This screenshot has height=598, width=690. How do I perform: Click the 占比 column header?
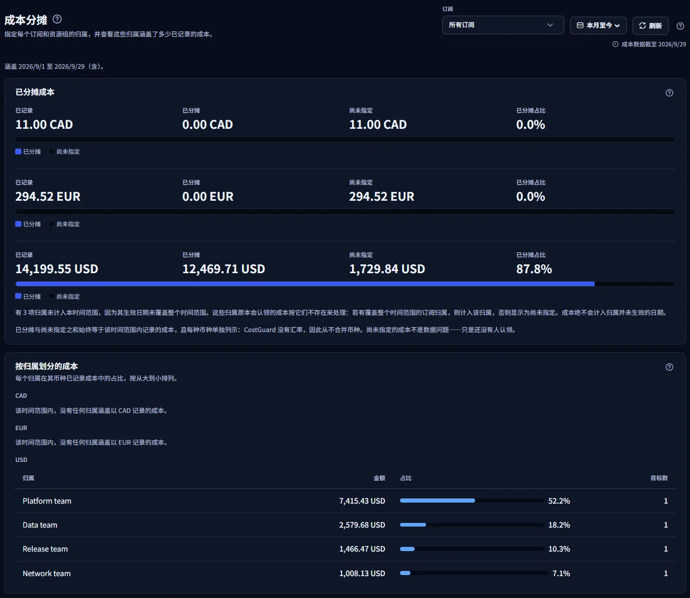coord(406,478)
